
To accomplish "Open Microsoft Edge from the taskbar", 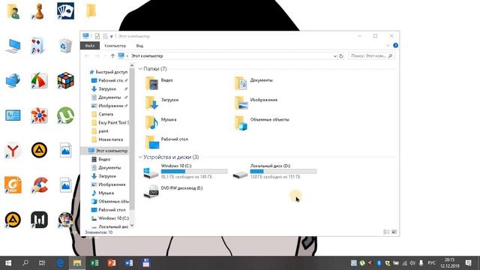I will [60, 263].
